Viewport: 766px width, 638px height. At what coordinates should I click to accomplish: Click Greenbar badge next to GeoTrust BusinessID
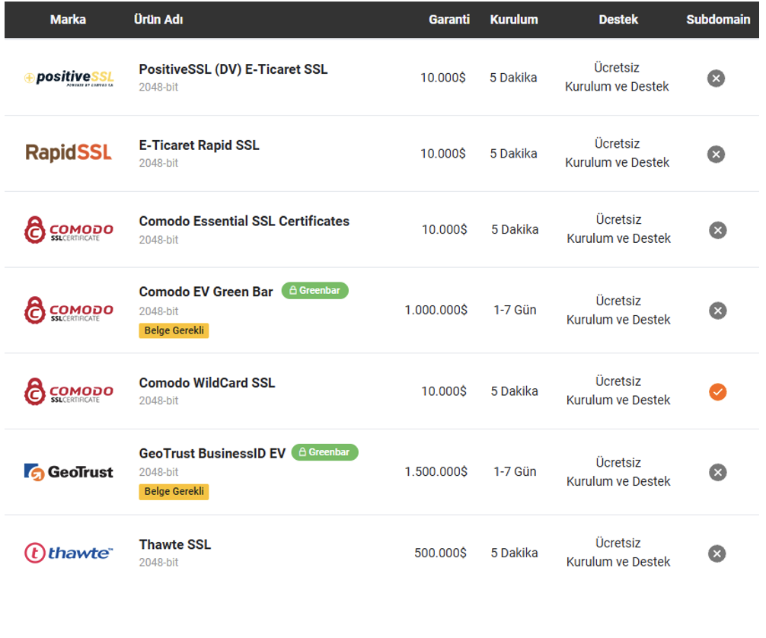[x=324, y=452]
